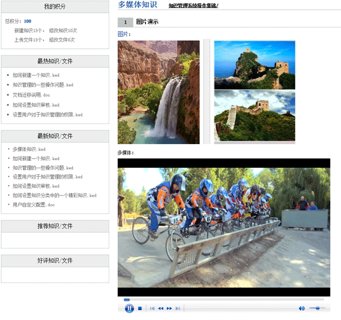Click the previous track media button

152,308
